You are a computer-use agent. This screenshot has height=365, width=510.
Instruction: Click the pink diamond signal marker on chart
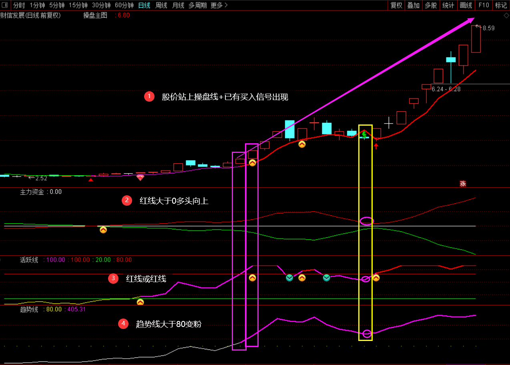pos(140,177)
